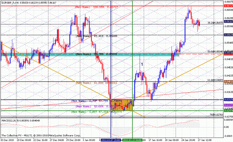
Task: Click the 0.84520 price scale value
Action: (229, 67)
